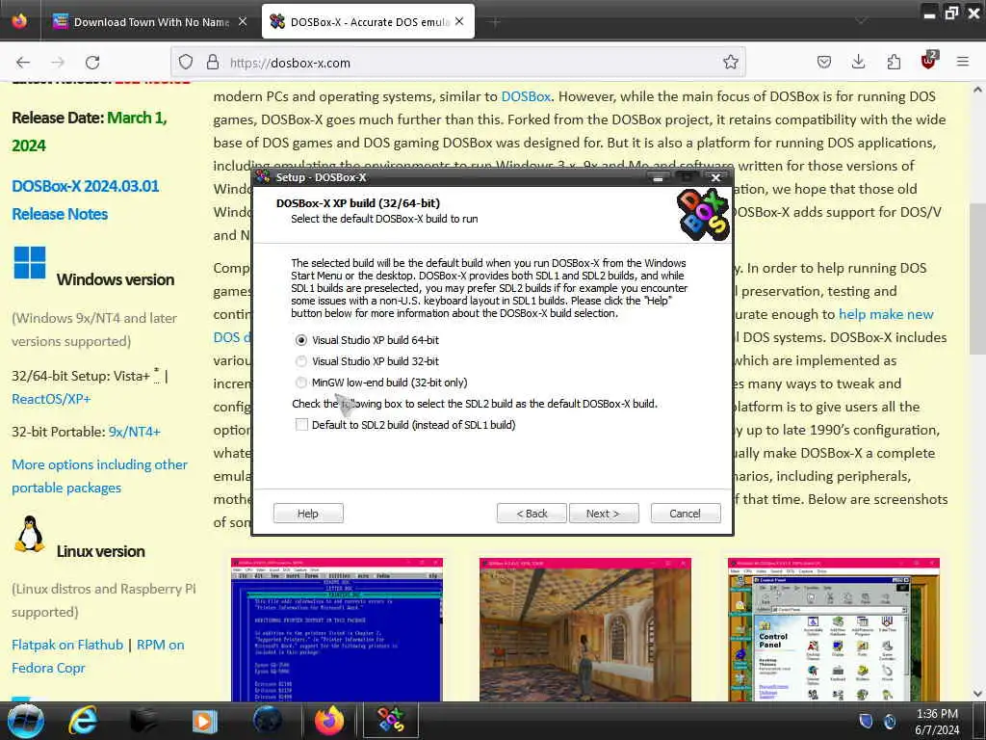Minimize the Setup - DOSBox-X window
Screen dimensions: 986x740
click(x=658, y=178)
